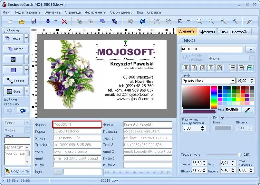Expand the Фон dropdown arrow
This screenshot has height=185, width=260.
tap(27, 92)
